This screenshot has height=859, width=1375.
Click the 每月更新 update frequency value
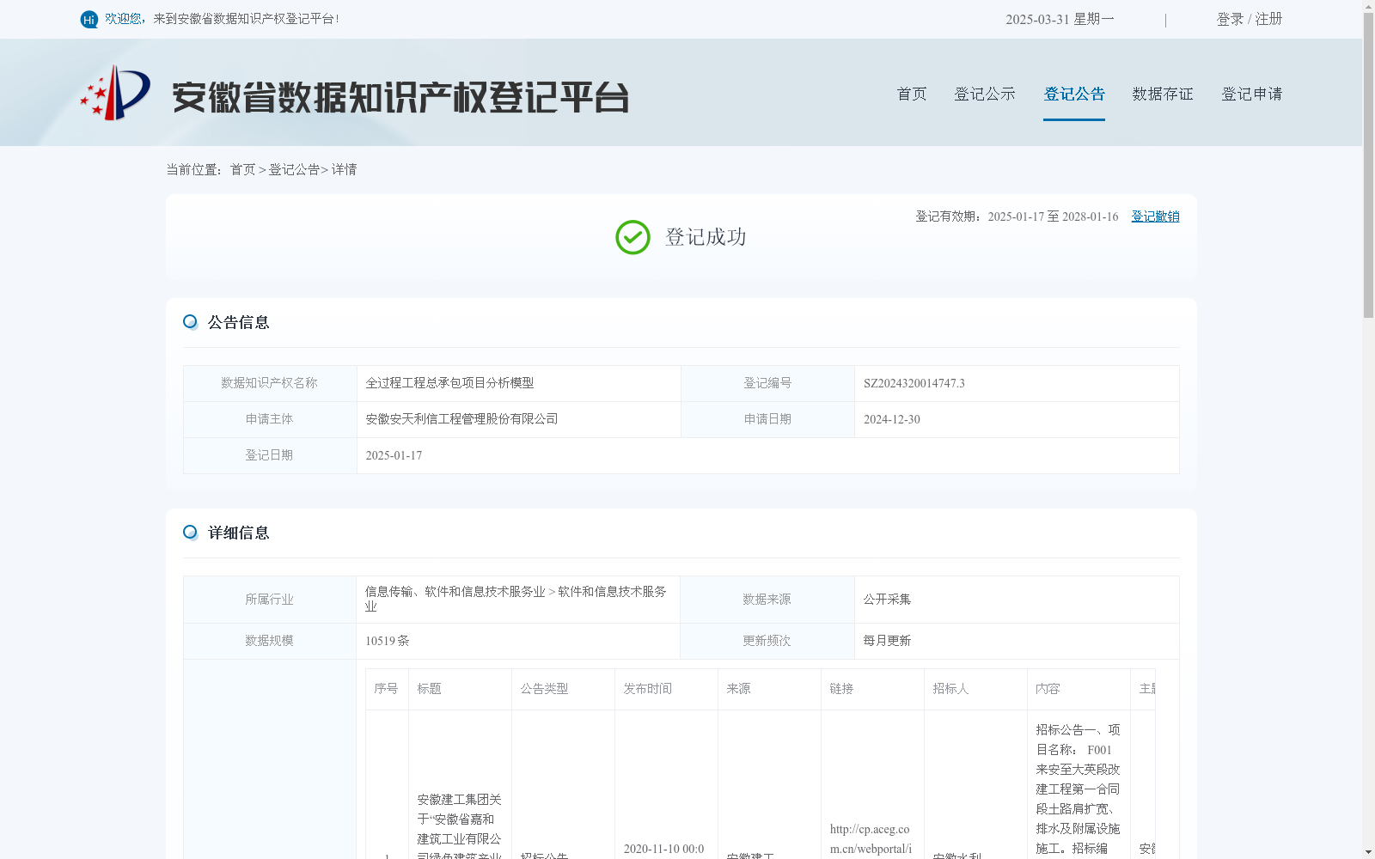(x=887, y=641)
